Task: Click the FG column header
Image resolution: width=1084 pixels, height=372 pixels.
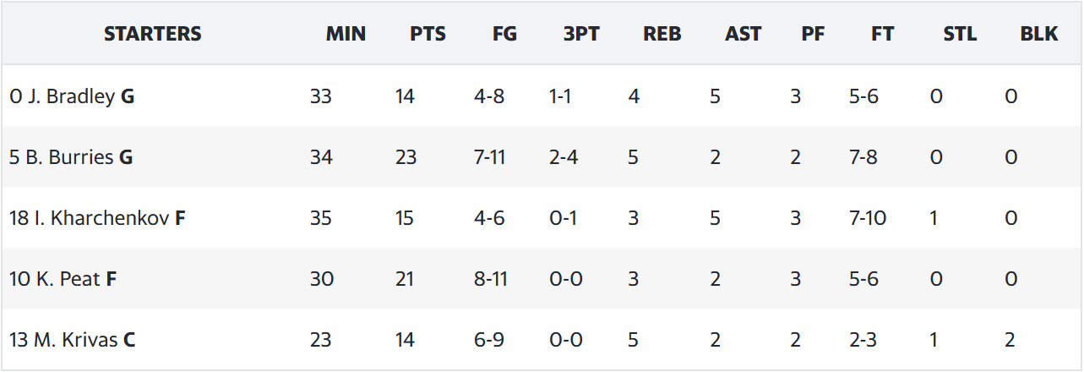Action: click(504, 34)
